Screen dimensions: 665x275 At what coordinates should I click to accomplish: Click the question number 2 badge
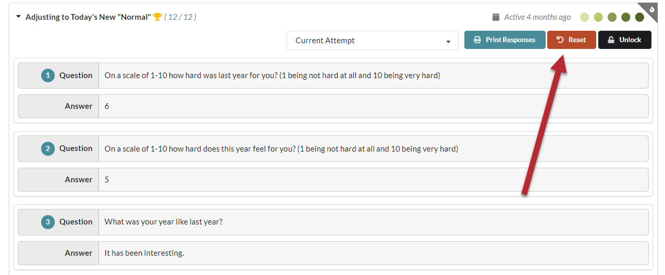(x=48, y=149)
